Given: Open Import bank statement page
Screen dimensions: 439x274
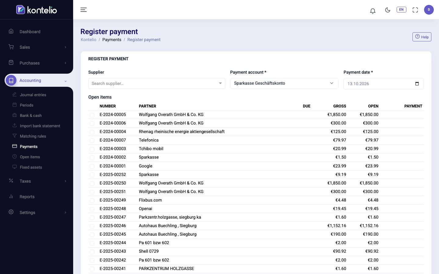Looking at the screenshot, I should (40, 126).
